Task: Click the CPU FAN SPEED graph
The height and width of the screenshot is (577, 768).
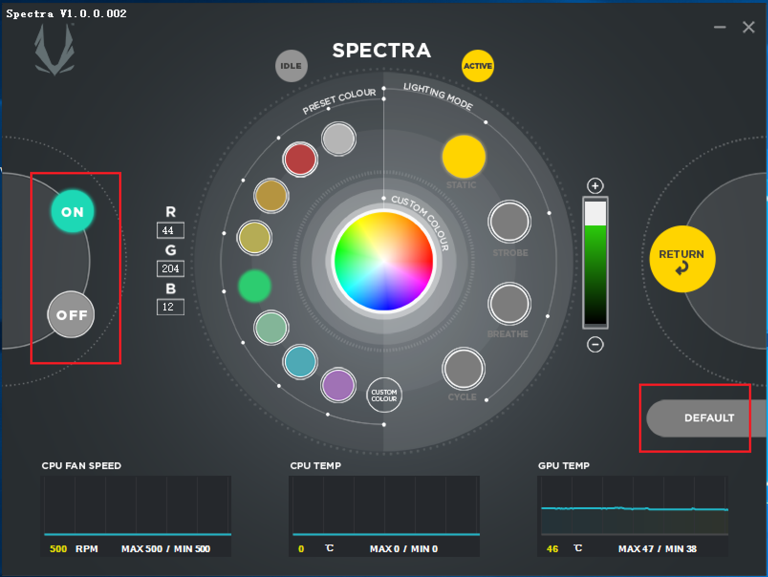Action: click(136, 507)
